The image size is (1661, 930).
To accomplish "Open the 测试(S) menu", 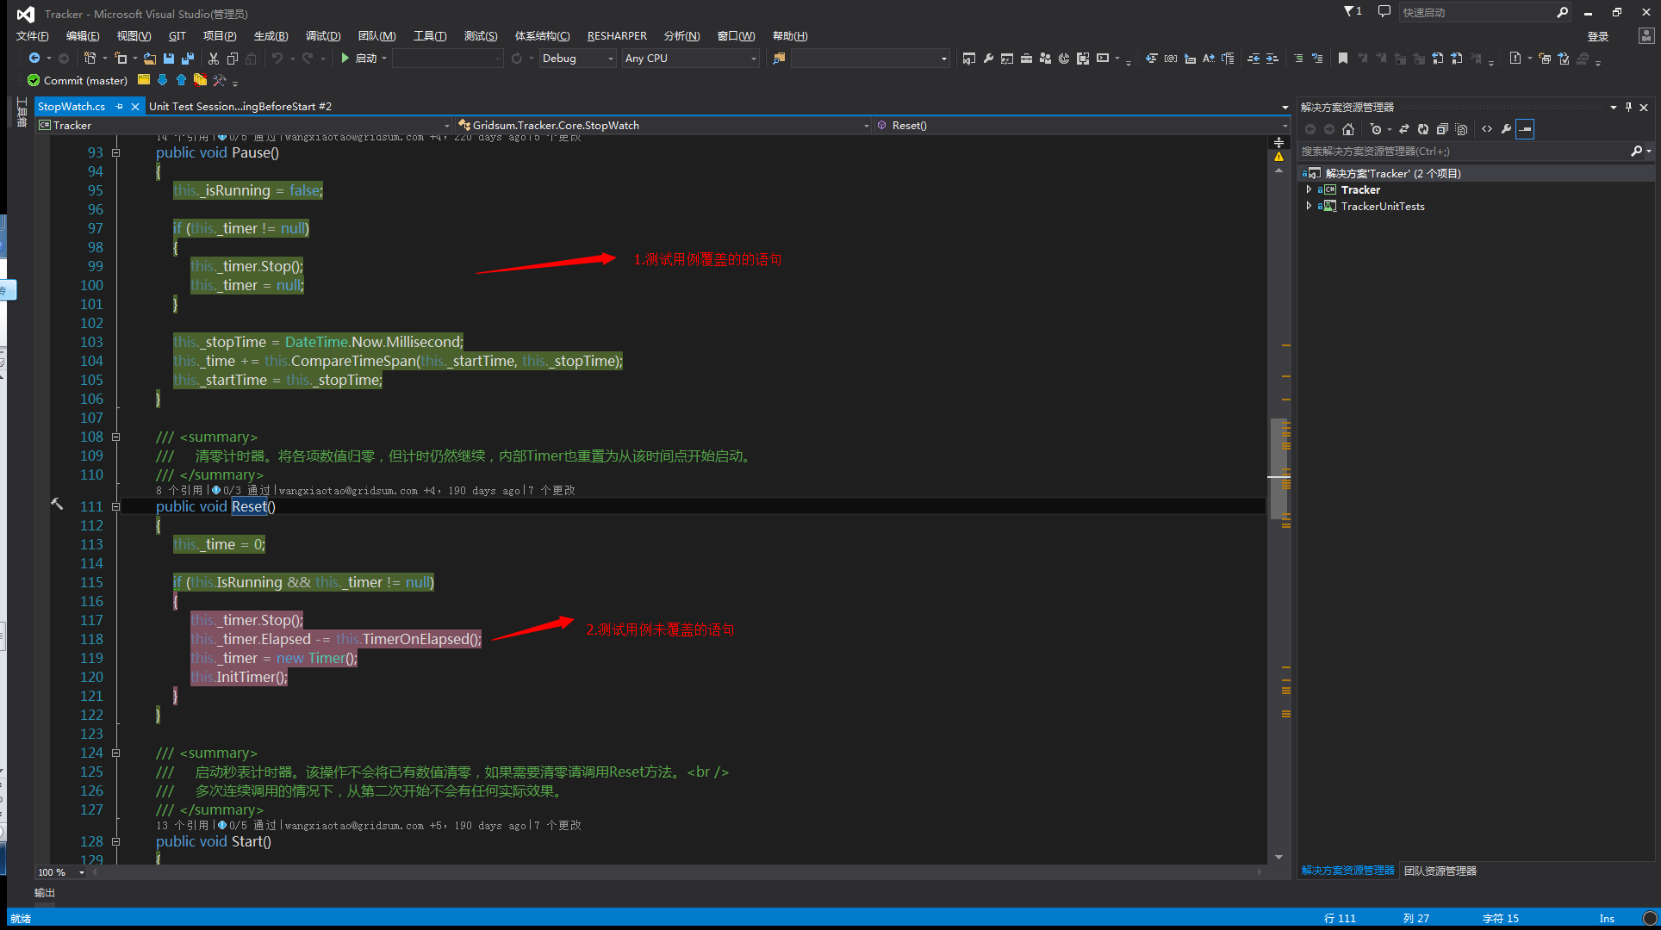I will point(481,35).
